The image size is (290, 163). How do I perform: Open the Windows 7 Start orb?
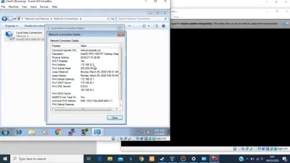pos(5,132)
